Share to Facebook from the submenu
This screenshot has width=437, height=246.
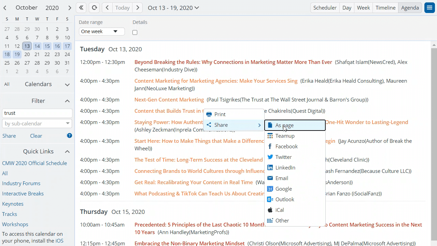pyautogui.click(x=286, y=146)
